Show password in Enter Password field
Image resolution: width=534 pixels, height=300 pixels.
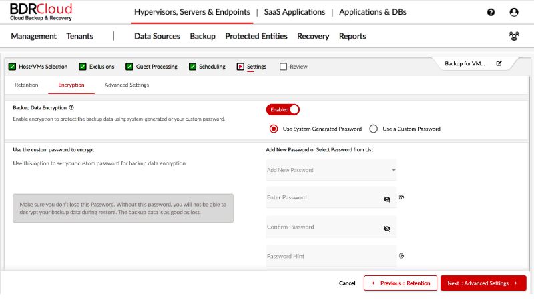(x=387, y=199)
